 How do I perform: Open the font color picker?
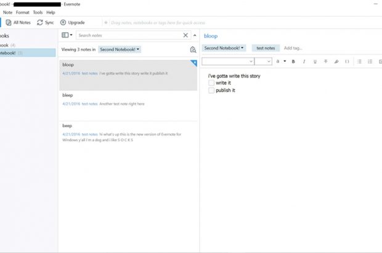pos(280,62)
